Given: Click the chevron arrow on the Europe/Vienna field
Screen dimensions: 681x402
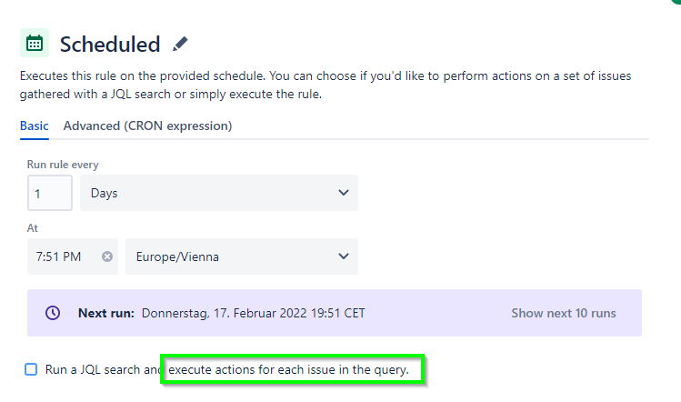Looking at the screenshot, I should (343, 256).
